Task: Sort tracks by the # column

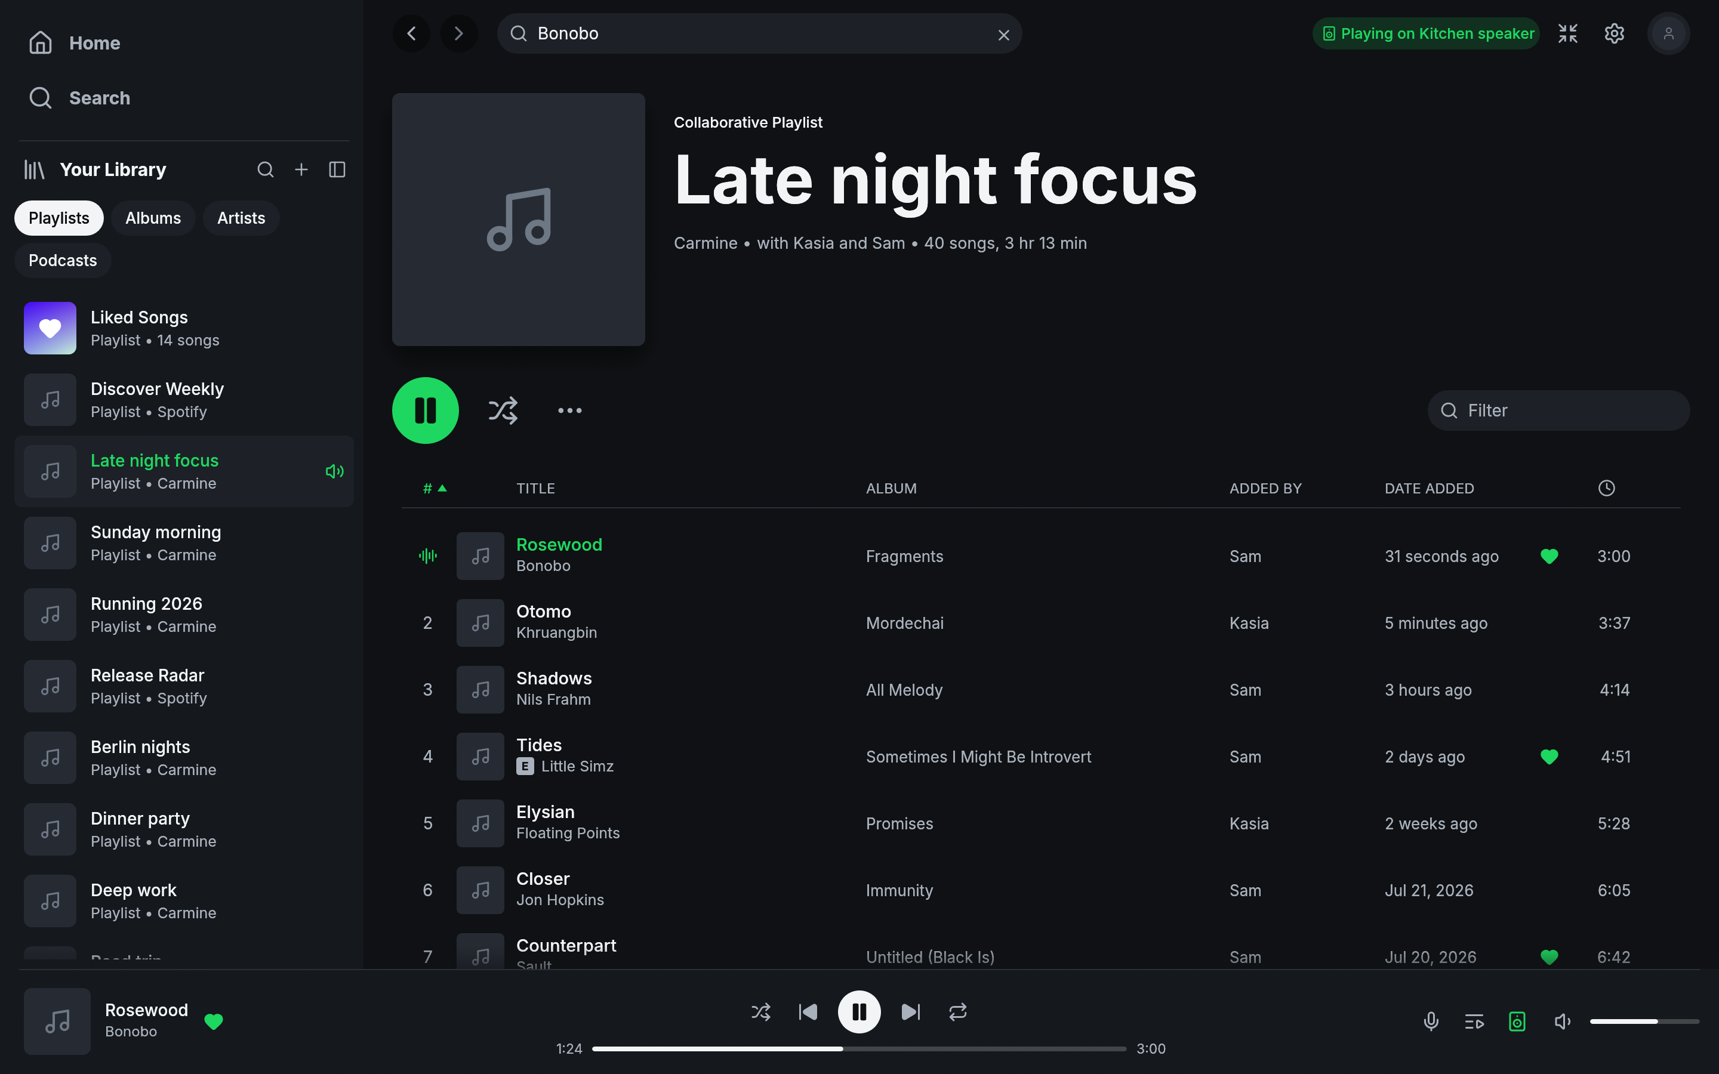Action: pos(434,489)
